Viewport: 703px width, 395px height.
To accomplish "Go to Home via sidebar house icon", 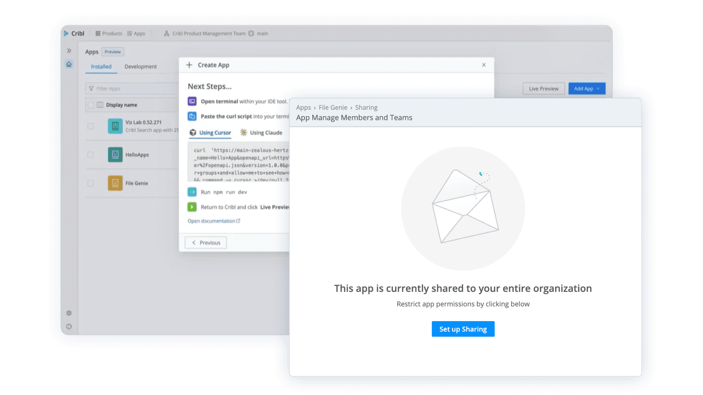I will (x=69, y=64).
